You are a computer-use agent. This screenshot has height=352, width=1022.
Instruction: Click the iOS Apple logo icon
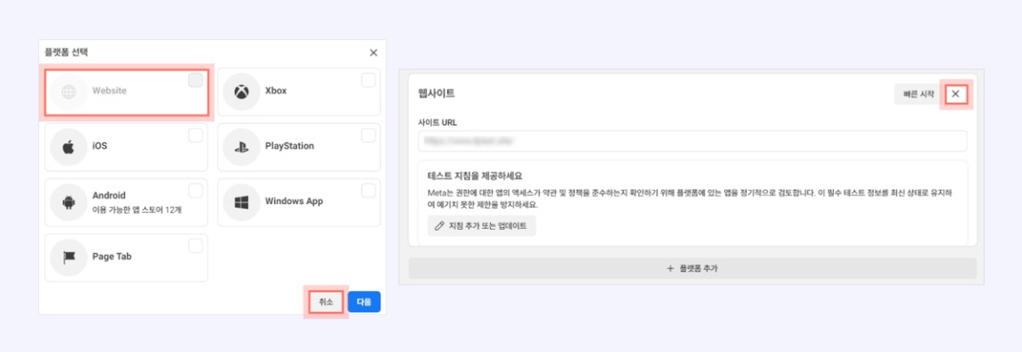coord(69,146)
